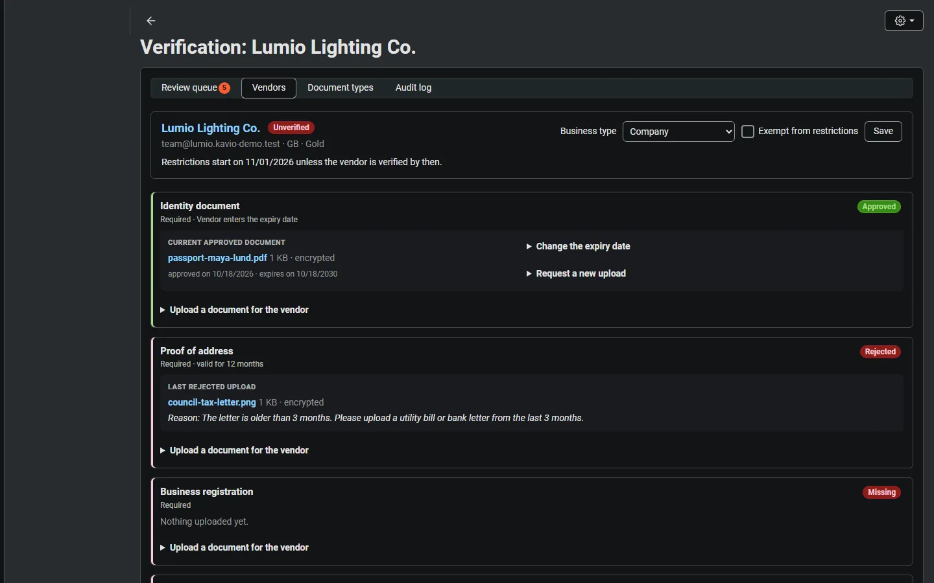The height and width of the screenshot is (583, 934).
Task: Open council-tax-letter.png file
Action: tap(212, 402)
